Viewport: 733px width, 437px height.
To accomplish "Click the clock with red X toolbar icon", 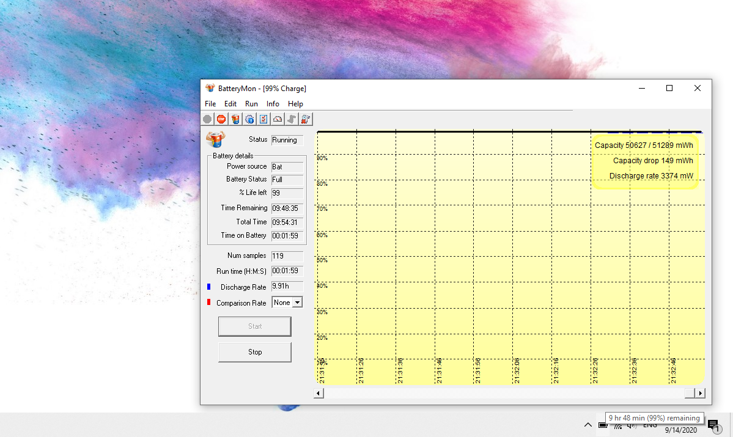I will (x=305, y=119).
